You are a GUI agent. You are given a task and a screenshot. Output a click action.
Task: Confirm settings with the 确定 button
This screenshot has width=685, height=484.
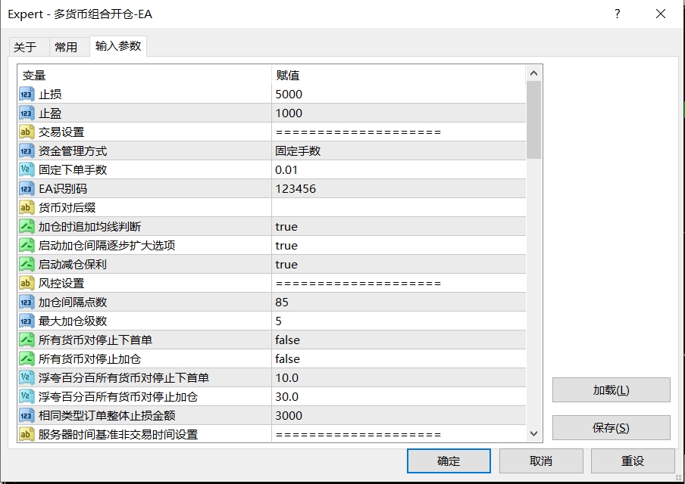click(x=449, y=461)
